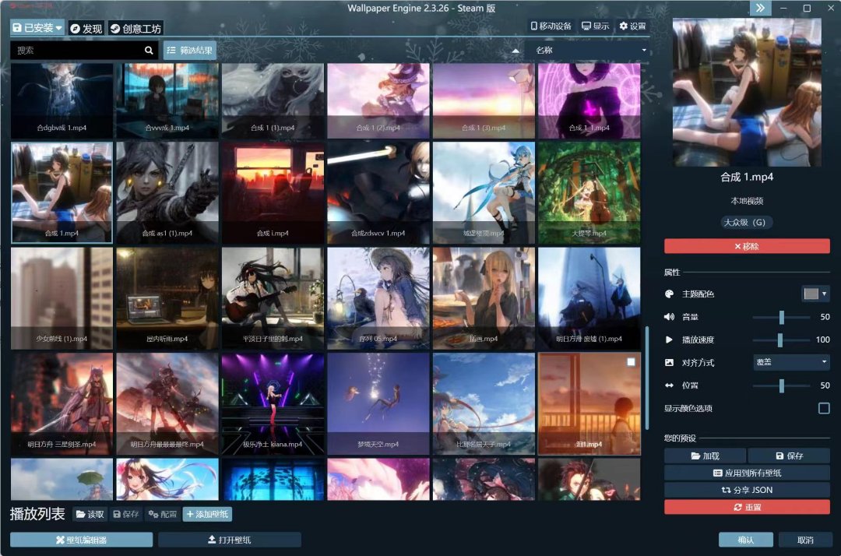Click 添加壁纸 to add wallpaper
The image size is (841, 556).
pyautogui.click(x=207, y=514)
